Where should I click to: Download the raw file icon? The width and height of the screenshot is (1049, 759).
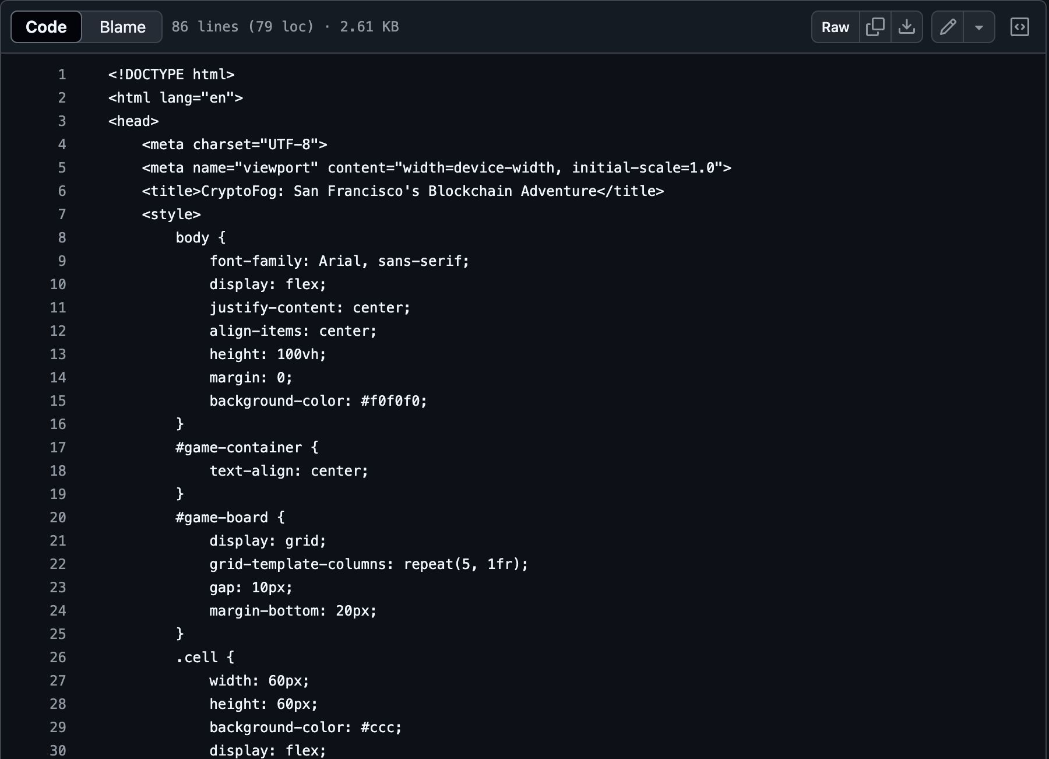[x=906, y=27]
